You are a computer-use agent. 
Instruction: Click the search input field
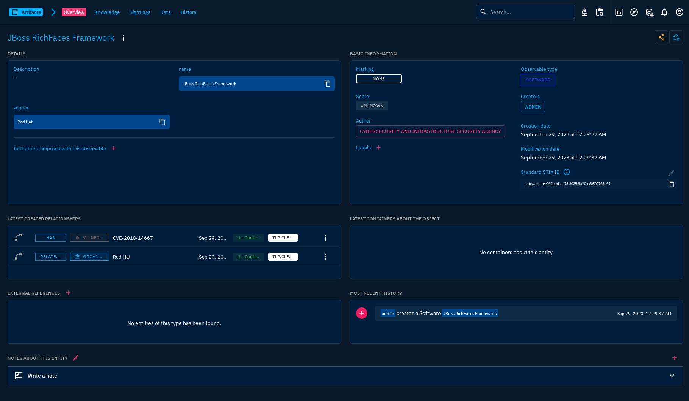528,12
